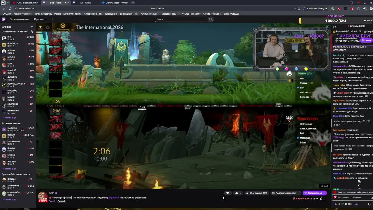Viewport: 373px width, 210px height.
Task: Open the ЧАТ overlay toggle on video
Action: tap(325, 186)
